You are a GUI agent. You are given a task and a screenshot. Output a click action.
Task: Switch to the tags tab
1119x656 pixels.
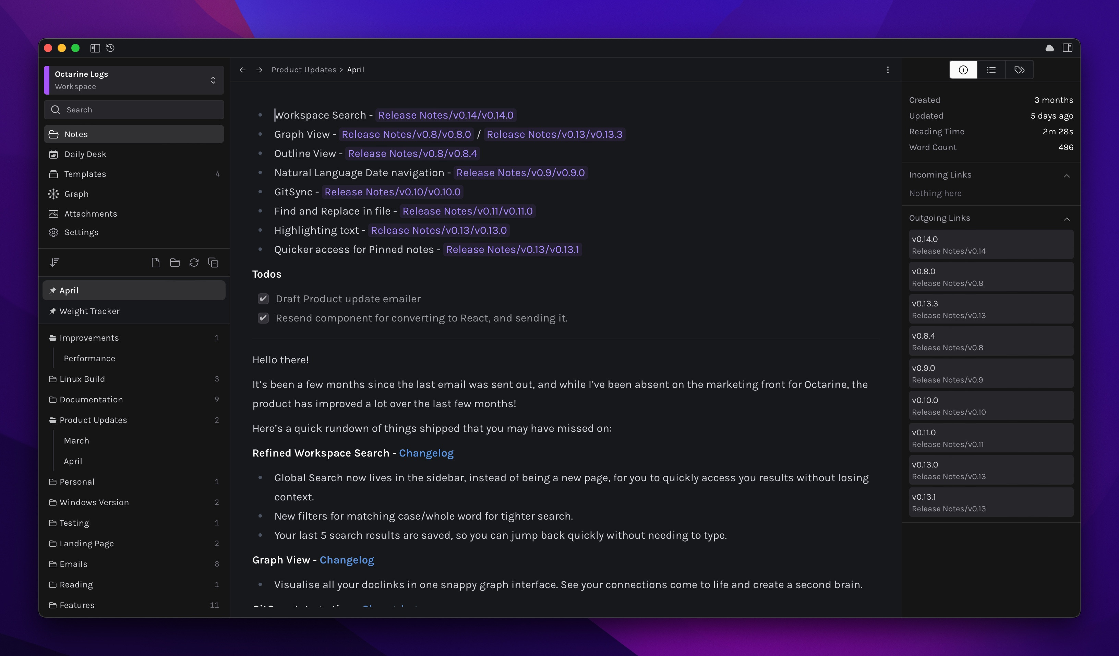1019,70
